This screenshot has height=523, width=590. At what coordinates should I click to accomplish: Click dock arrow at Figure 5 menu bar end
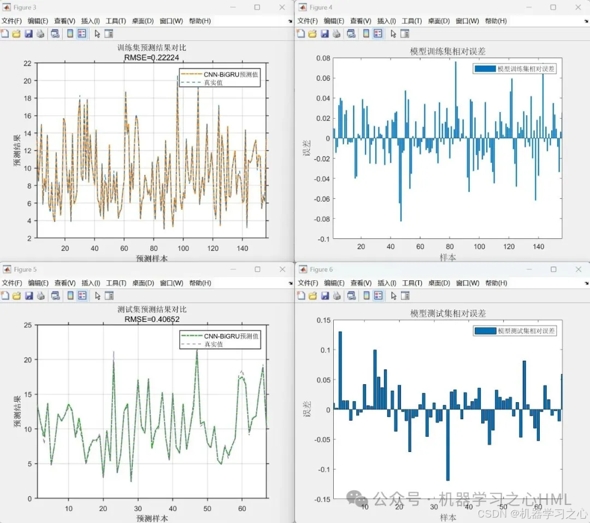tap(291, 283)
